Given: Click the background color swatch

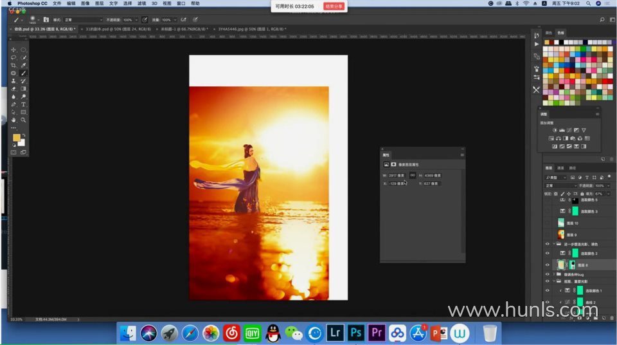Looking at the screenshot, I should pos(22,143).
